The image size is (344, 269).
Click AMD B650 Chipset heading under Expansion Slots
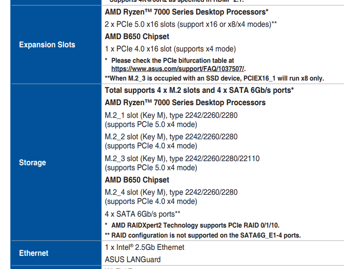click(137, 36)
